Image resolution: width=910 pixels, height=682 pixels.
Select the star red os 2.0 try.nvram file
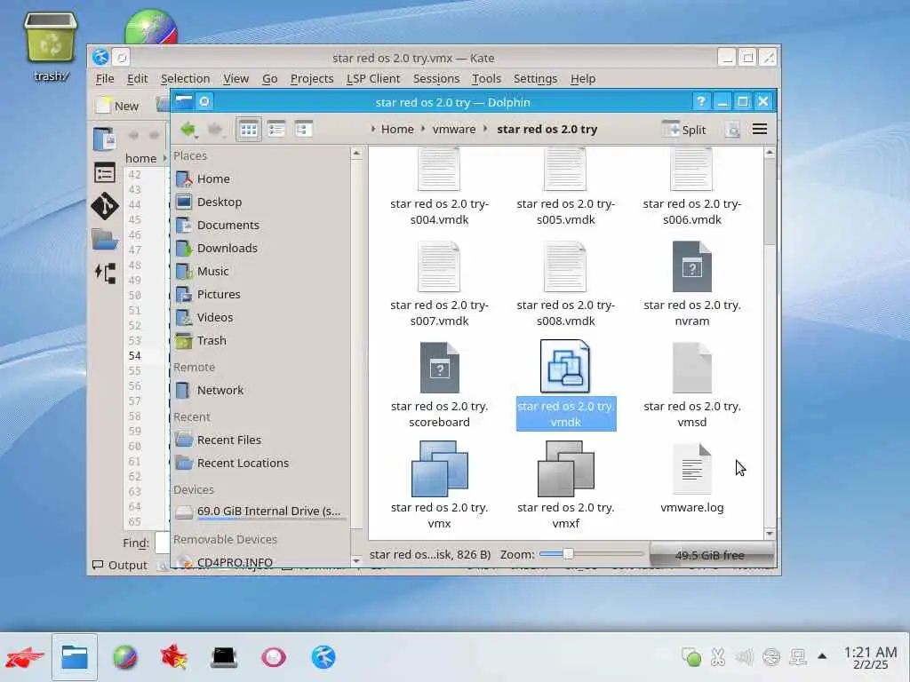tap(691, 283)
